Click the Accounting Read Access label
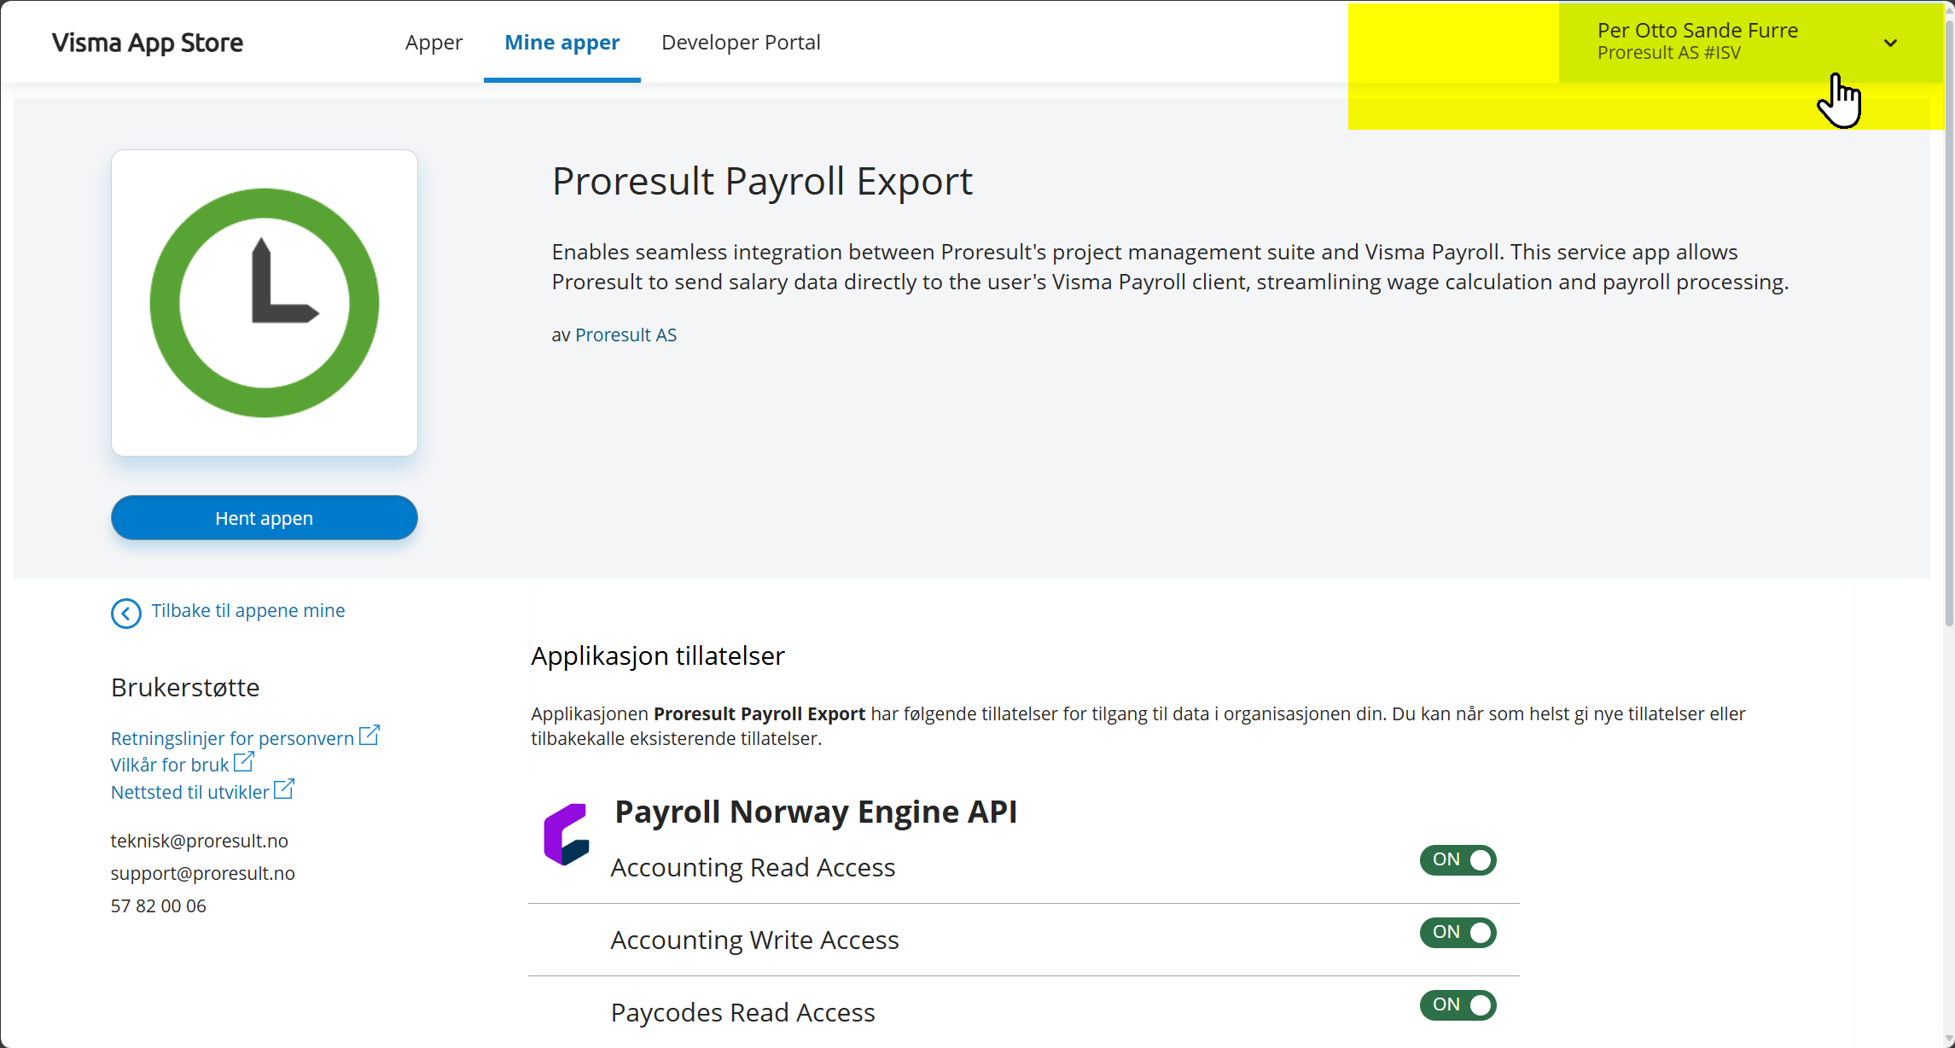 point(753,867)
